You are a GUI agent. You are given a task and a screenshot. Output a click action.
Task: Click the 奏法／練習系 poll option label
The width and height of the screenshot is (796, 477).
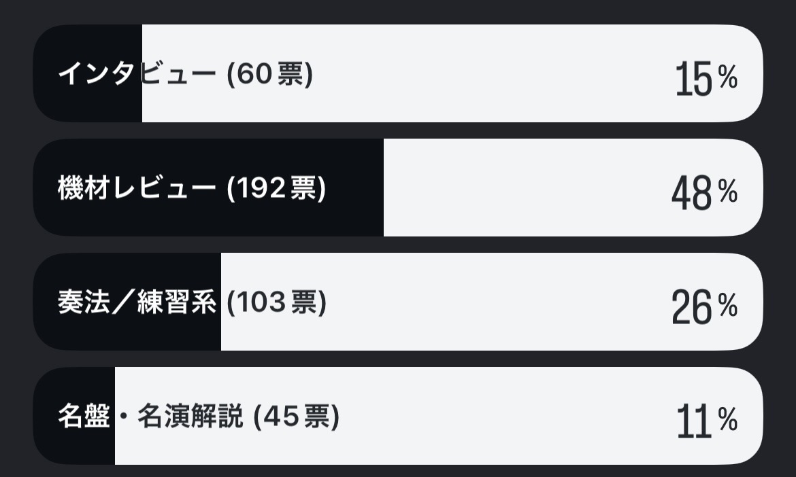[x=136, y=302]
